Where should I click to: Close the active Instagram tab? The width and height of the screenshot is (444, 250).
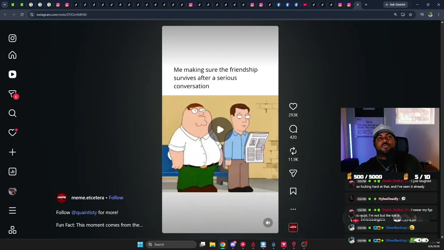[358, 5]
